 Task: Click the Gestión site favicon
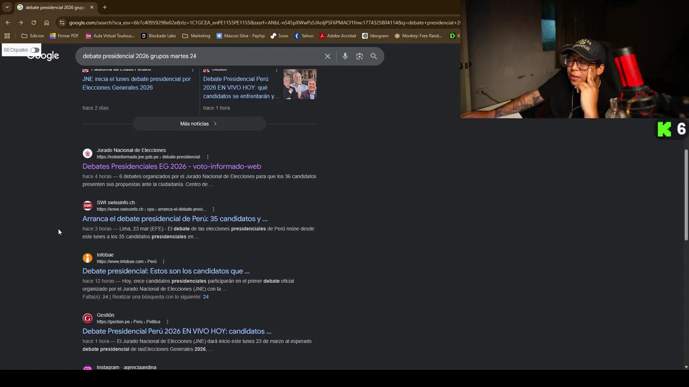click(x=87, y=318)
